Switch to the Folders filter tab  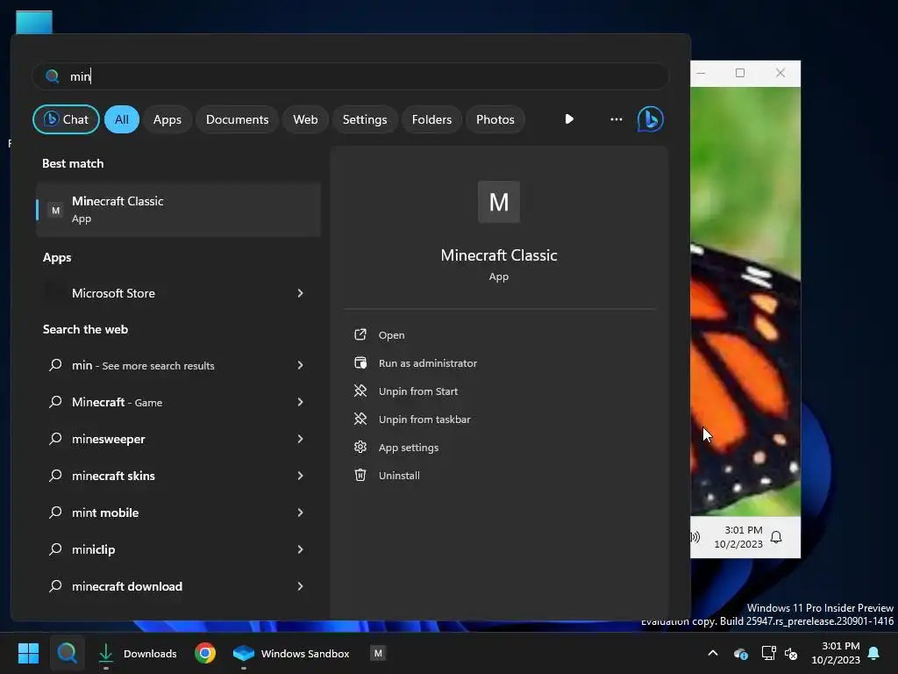point(431,119)
